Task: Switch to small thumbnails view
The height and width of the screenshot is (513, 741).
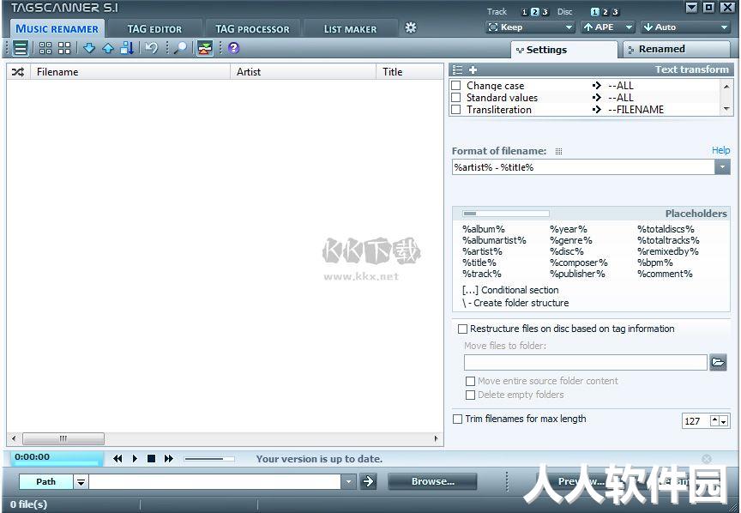Action: 45,48
